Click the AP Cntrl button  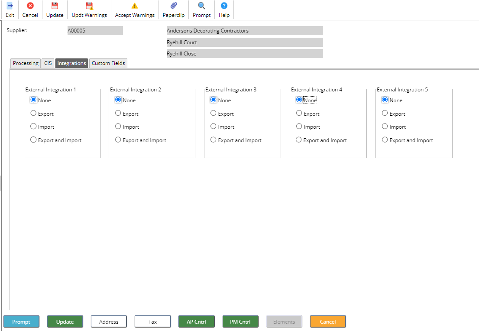pyautogui.click(x=197, y=321)
